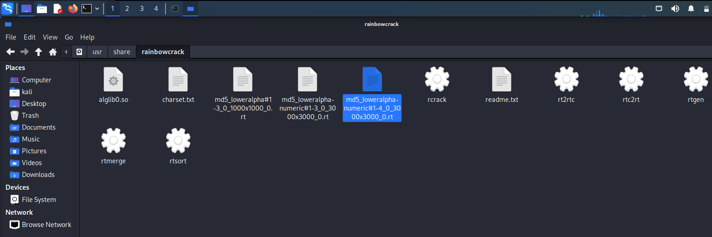Select the alglib0.so file icon
The height and width of the screenshot is (237, 712).
point(114,79)
